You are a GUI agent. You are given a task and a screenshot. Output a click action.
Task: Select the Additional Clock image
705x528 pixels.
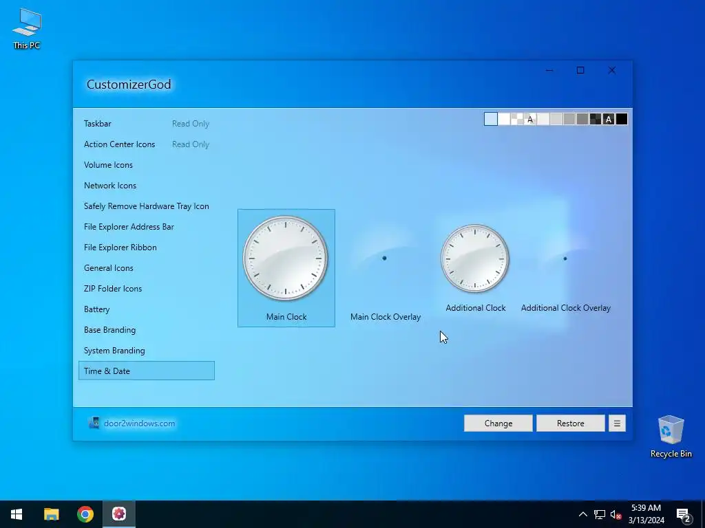[x=475, y=267]
